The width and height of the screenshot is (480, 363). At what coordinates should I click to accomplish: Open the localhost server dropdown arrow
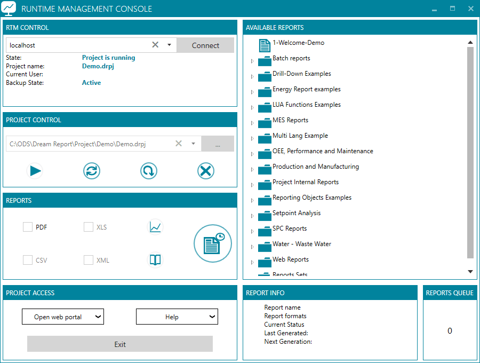pyautogui.click(x=169, y=45)
